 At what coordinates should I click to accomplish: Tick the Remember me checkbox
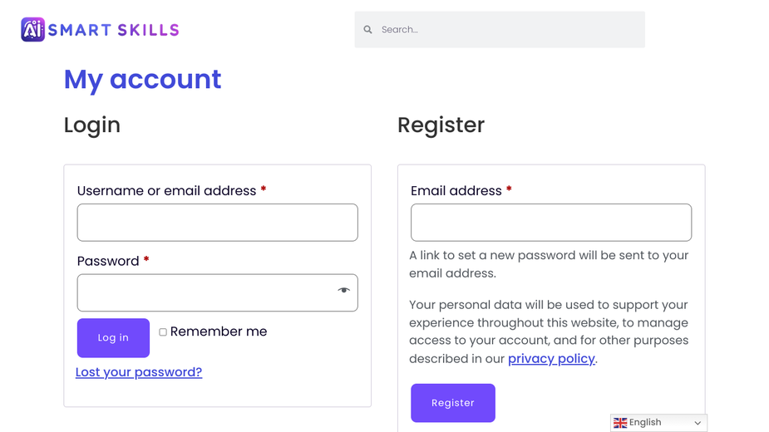coord(163,332)
